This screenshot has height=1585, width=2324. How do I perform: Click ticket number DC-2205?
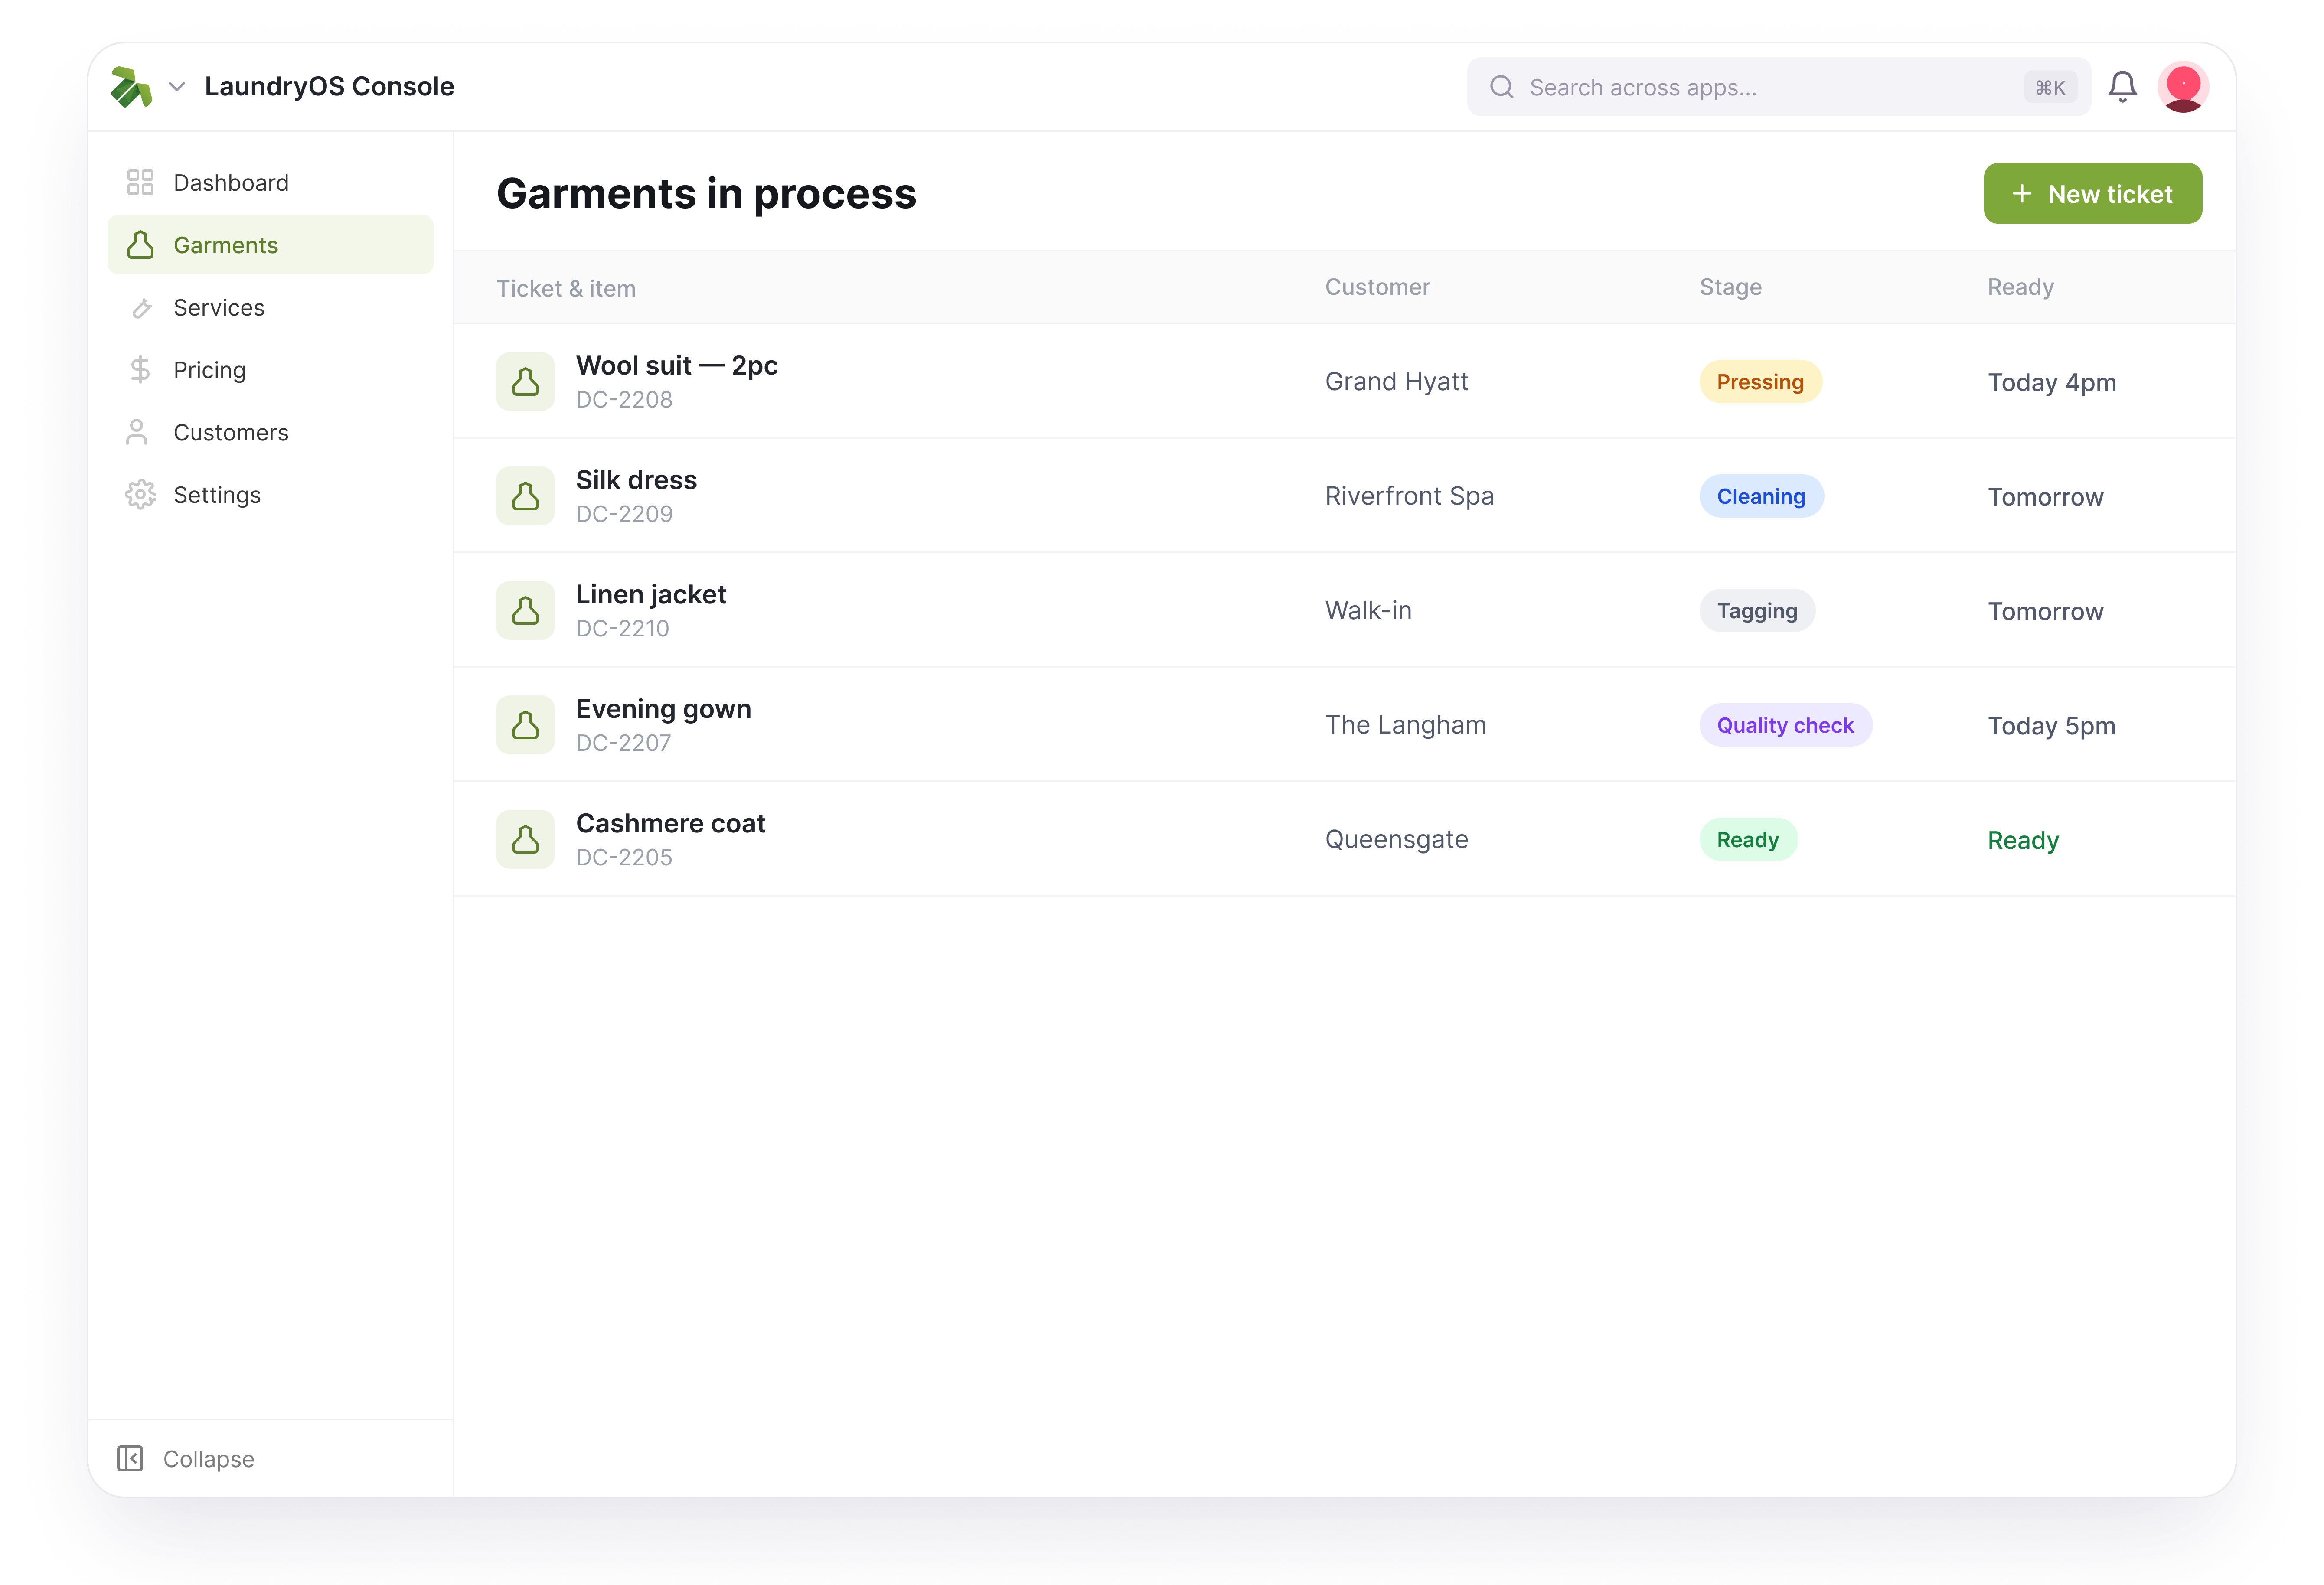pos(624,857)
